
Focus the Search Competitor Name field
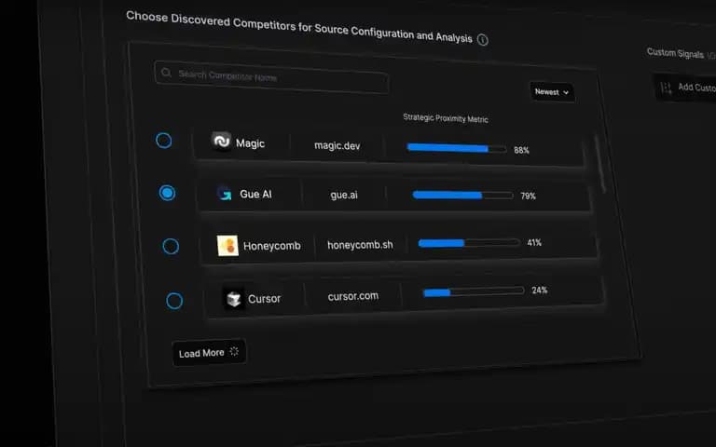(271, 76)
